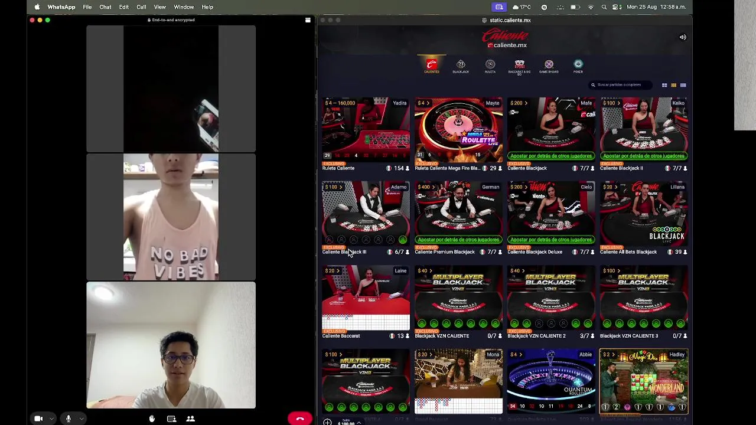This screenshot has width=756, height=425.
Task: Open the Quantum Roulette table with Abbie
Action: tap(551, 381)
